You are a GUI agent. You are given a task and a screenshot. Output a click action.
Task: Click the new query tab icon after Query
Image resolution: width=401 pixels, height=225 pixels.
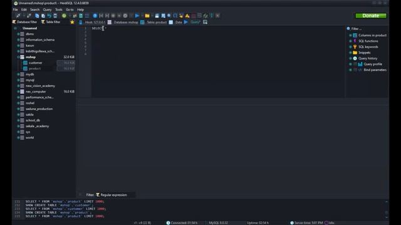[205, 22]
